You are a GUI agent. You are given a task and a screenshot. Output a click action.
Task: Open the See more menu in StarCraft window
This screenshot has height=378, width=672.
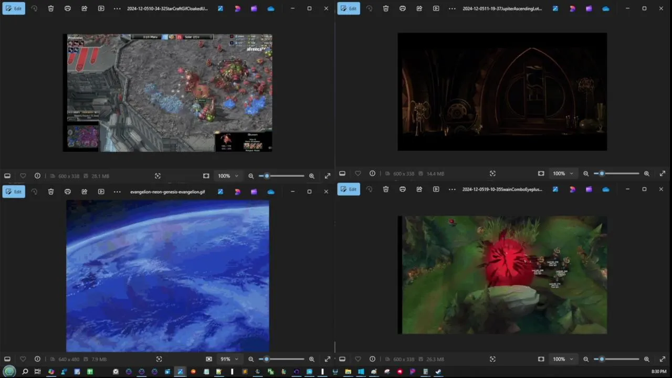117,8
